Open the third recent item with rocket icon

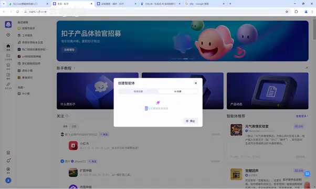click(x=30, y=43)
